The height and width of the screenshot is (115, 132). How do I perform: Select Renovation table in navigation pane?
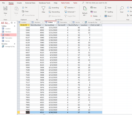pos(9,38)
